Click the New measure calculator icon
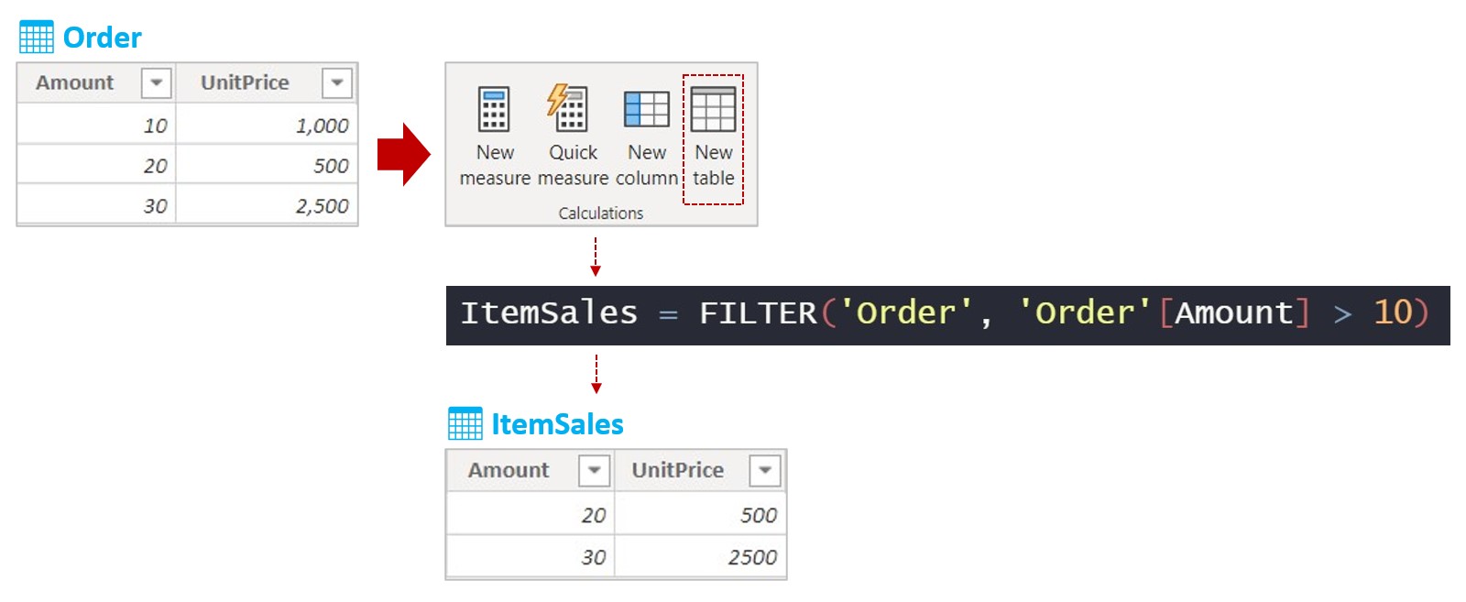Viewport: 1466px width, 602px height. 494,110
